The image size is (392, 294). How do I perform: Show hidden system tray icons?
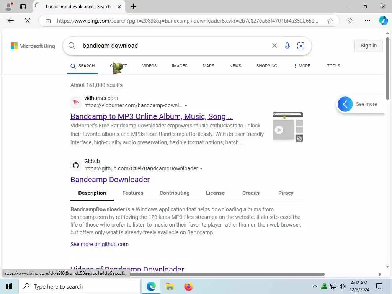coord(315,286)
